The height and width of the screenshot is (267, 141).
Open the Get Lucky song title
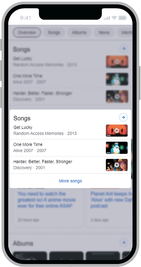coord(23,127)
